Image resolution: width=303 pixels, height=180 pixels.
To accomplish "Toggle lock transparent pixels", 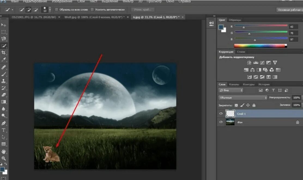I will (236, 105).
